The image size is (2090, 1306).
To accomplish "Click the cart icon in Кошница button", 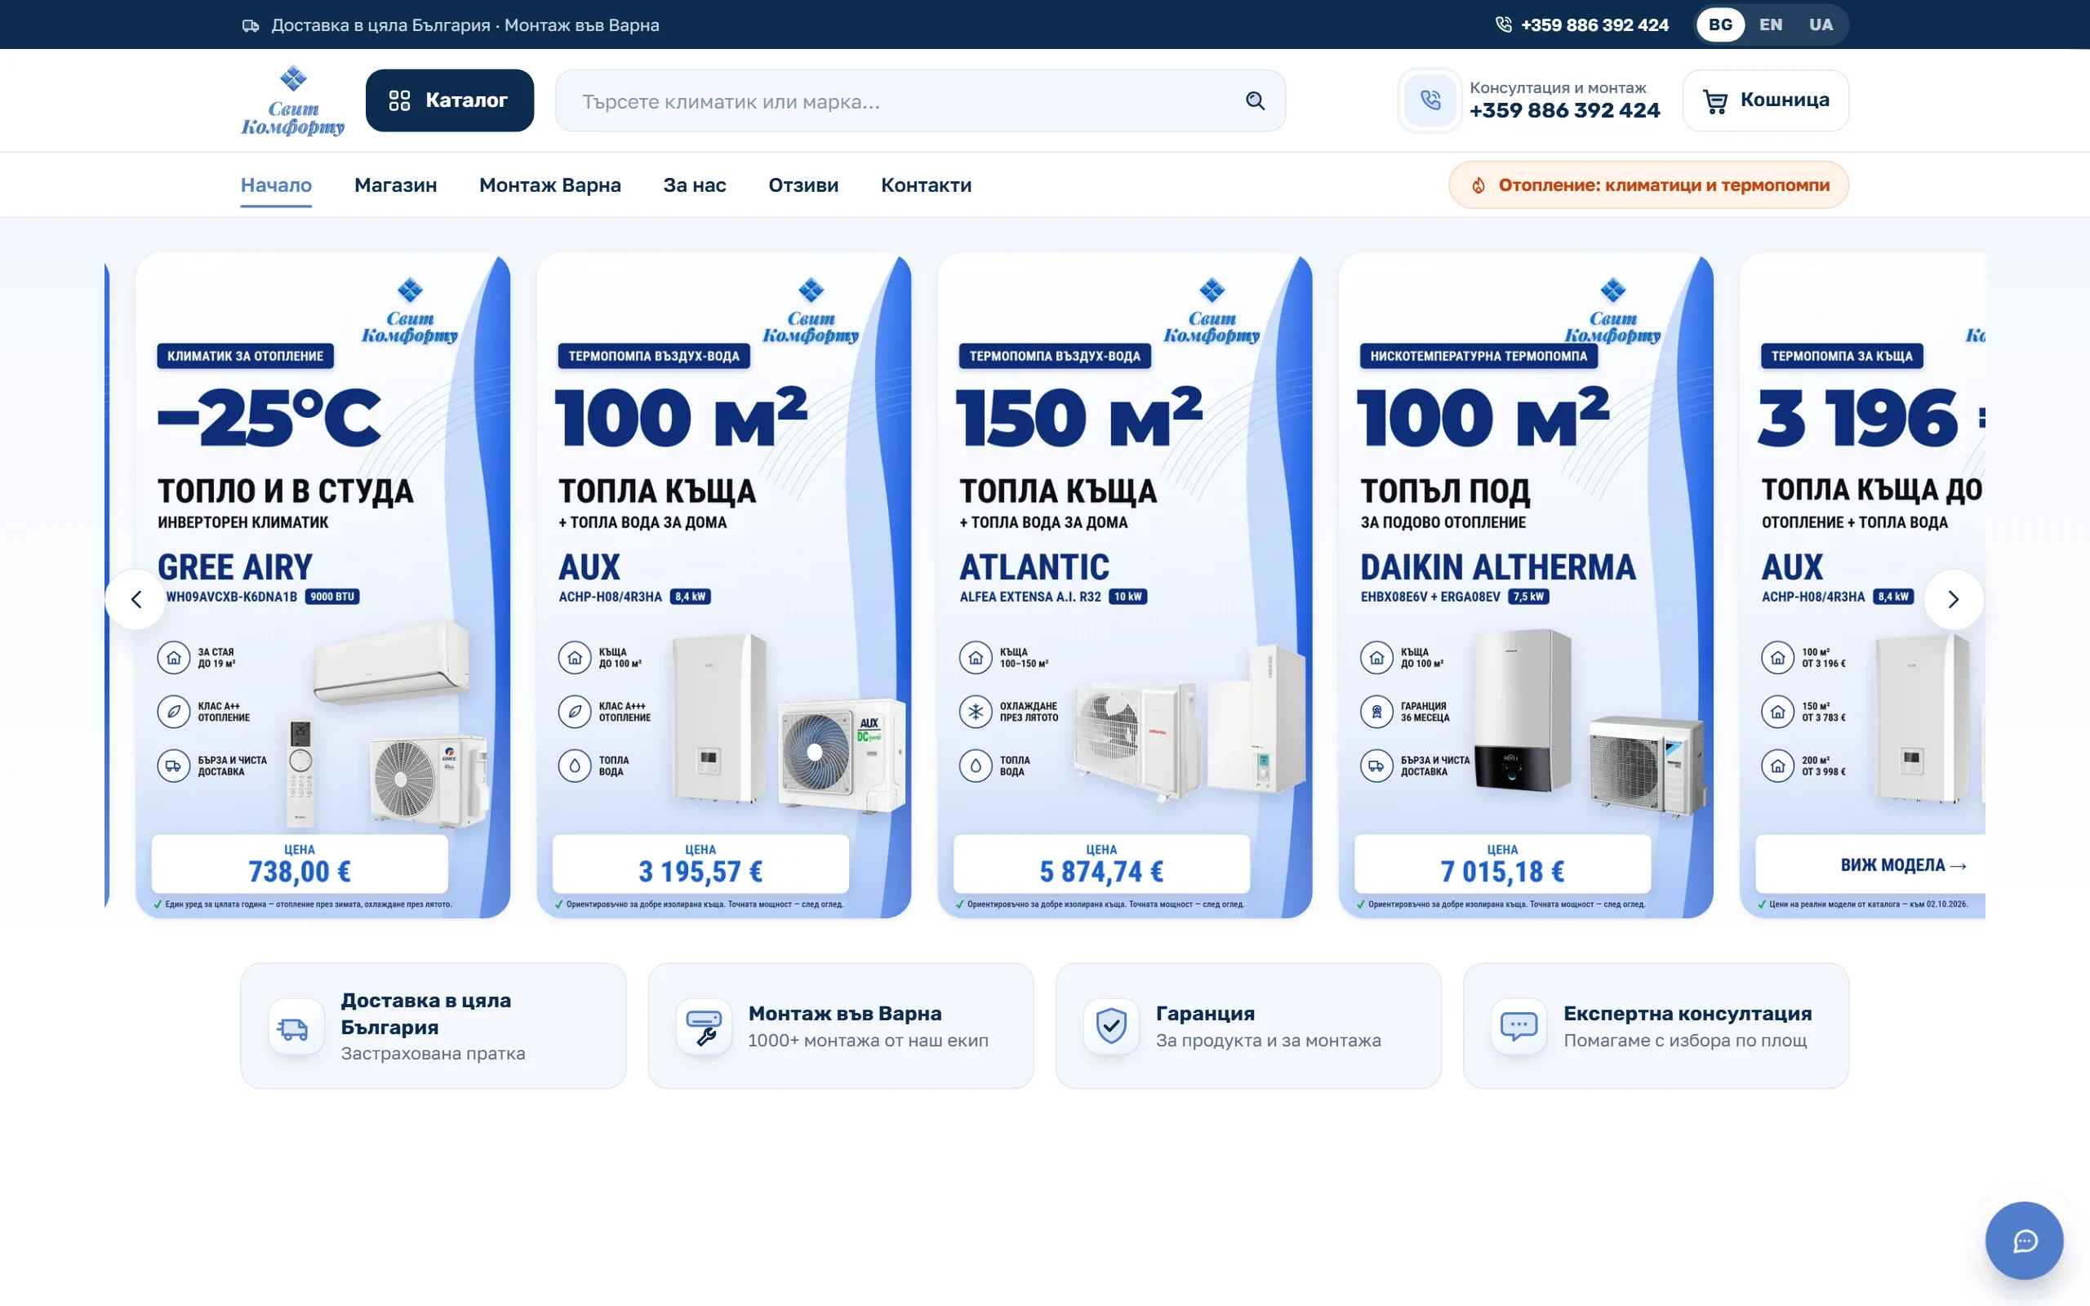I will pyautogui.click(x=1715, y=101).
